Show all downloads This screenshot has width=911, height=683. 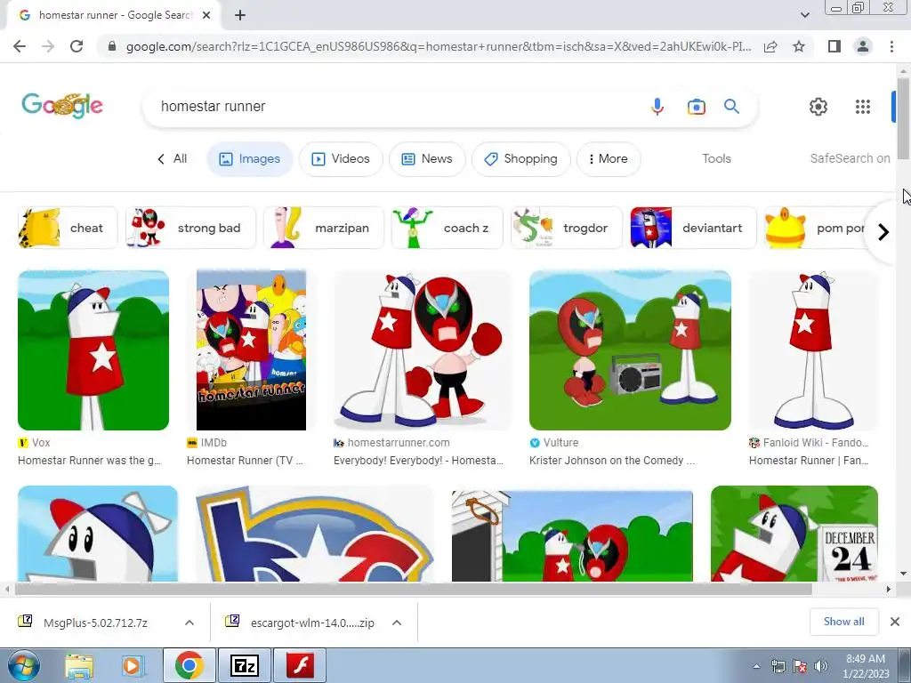(843, 622)
